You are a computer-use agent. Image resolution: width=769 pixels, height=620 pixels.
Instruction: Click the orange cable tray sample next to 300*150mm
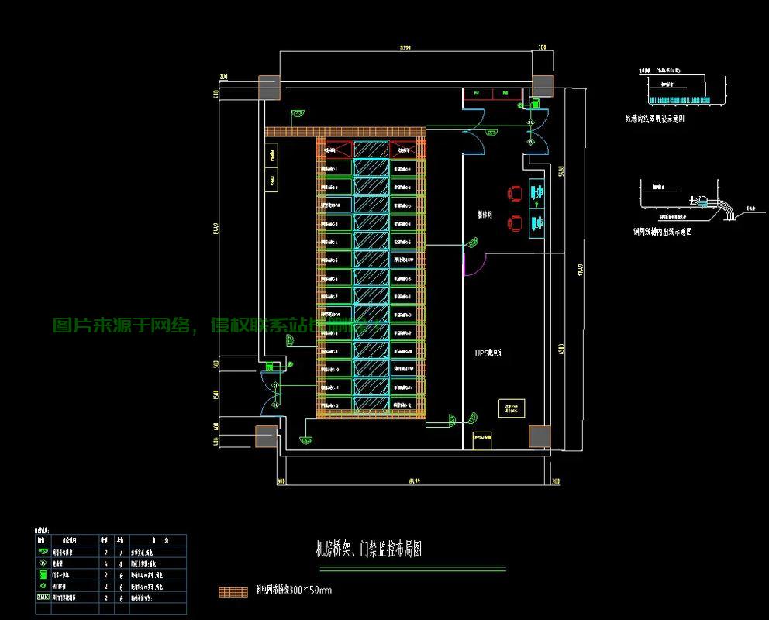[x=233, y=591]
